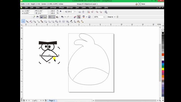Click the no-color X swatch in palette
This screenshot has height=102, width=181.
point(163,31)
